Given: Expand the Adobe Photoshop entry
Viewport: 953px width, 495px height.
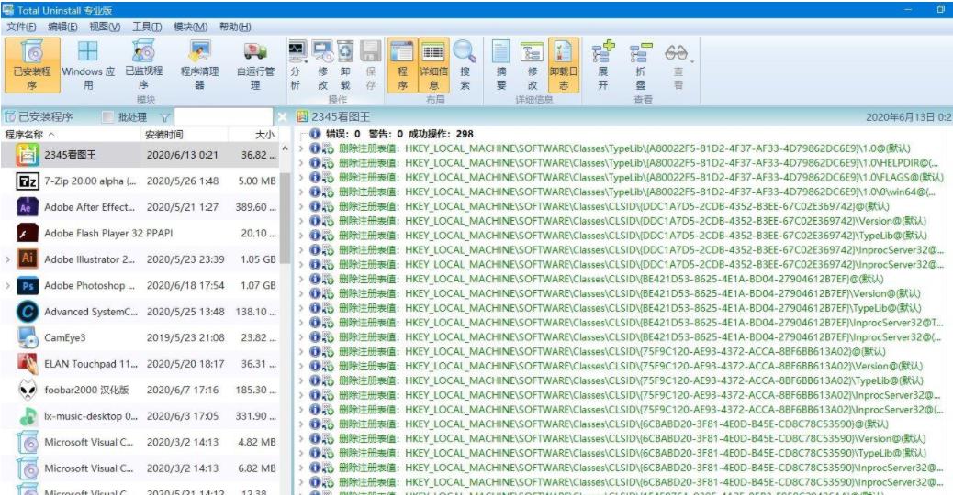Looking at the screenshot, I should pos(7,286).
